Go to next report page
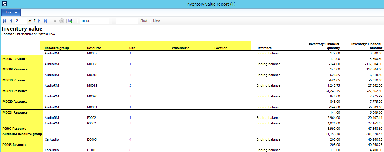 click(x=39, y=21)
